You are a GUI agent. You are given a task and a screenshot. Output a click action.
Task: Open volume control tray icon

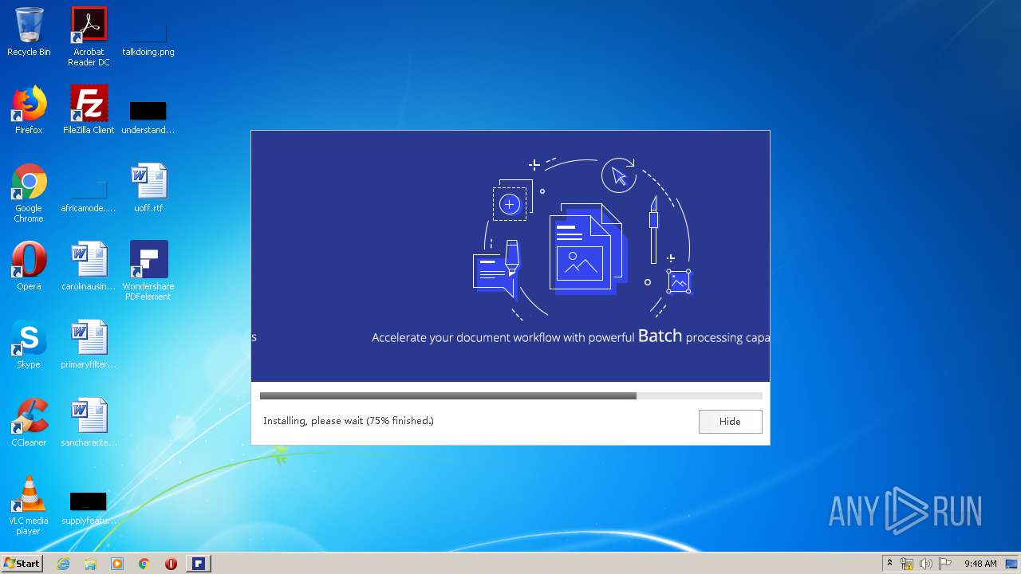click(x=926, y=564)
